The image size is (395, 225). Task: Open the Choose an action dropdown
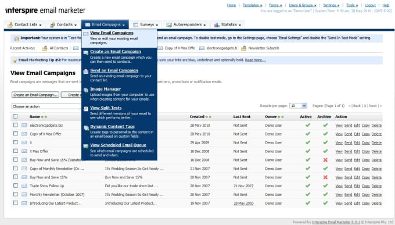46,106
